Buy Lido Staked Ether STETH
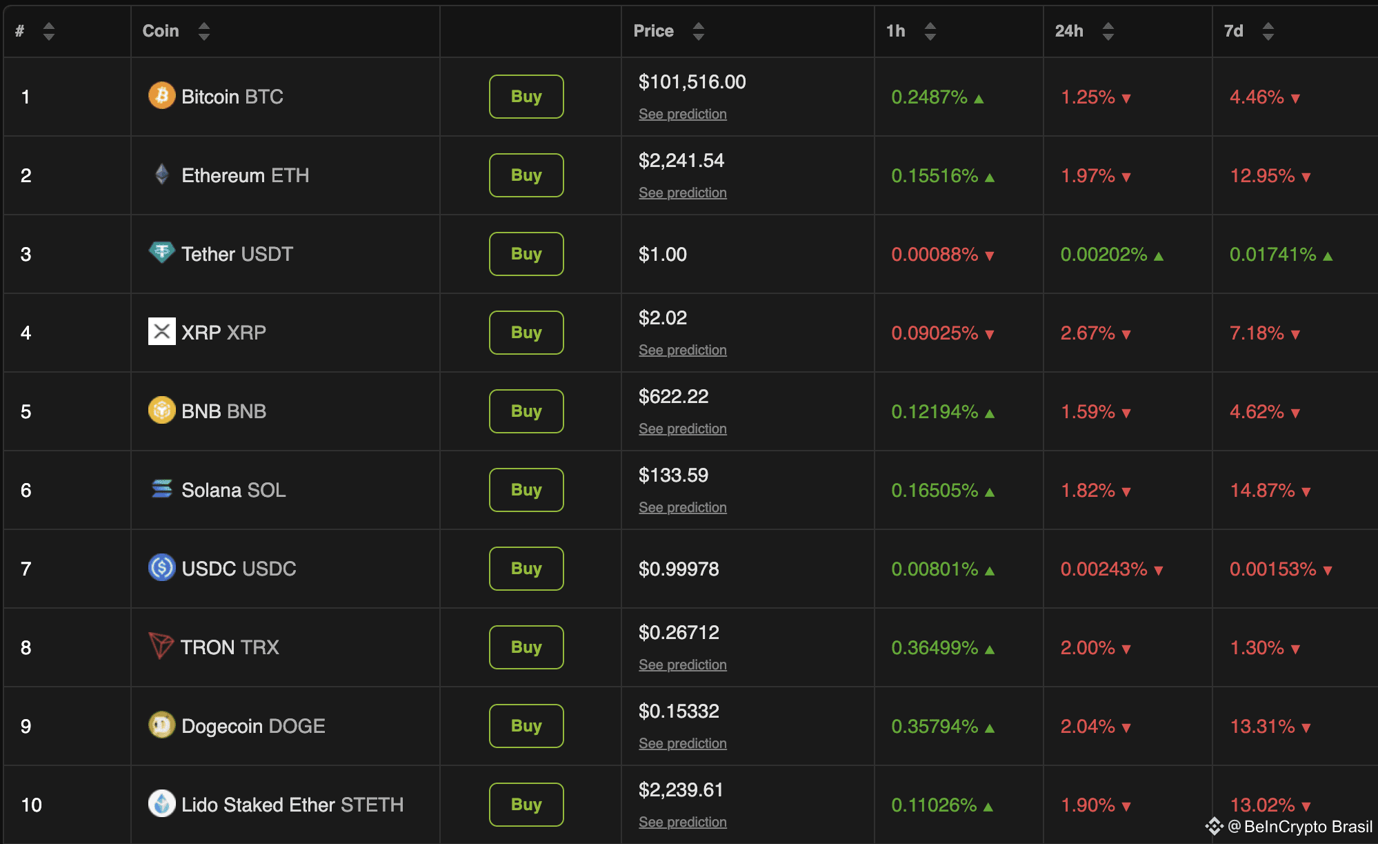1378x844 pixels. point(526,805)
